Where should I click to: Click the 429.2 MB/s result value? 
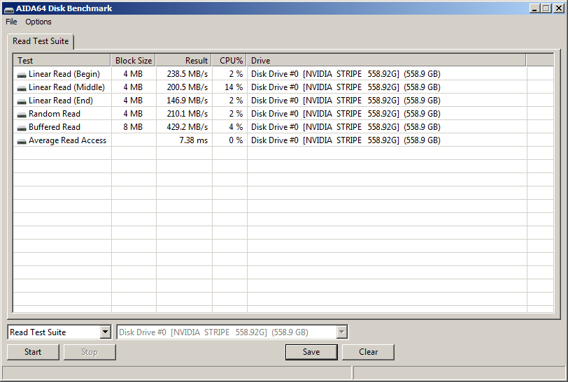187,127
